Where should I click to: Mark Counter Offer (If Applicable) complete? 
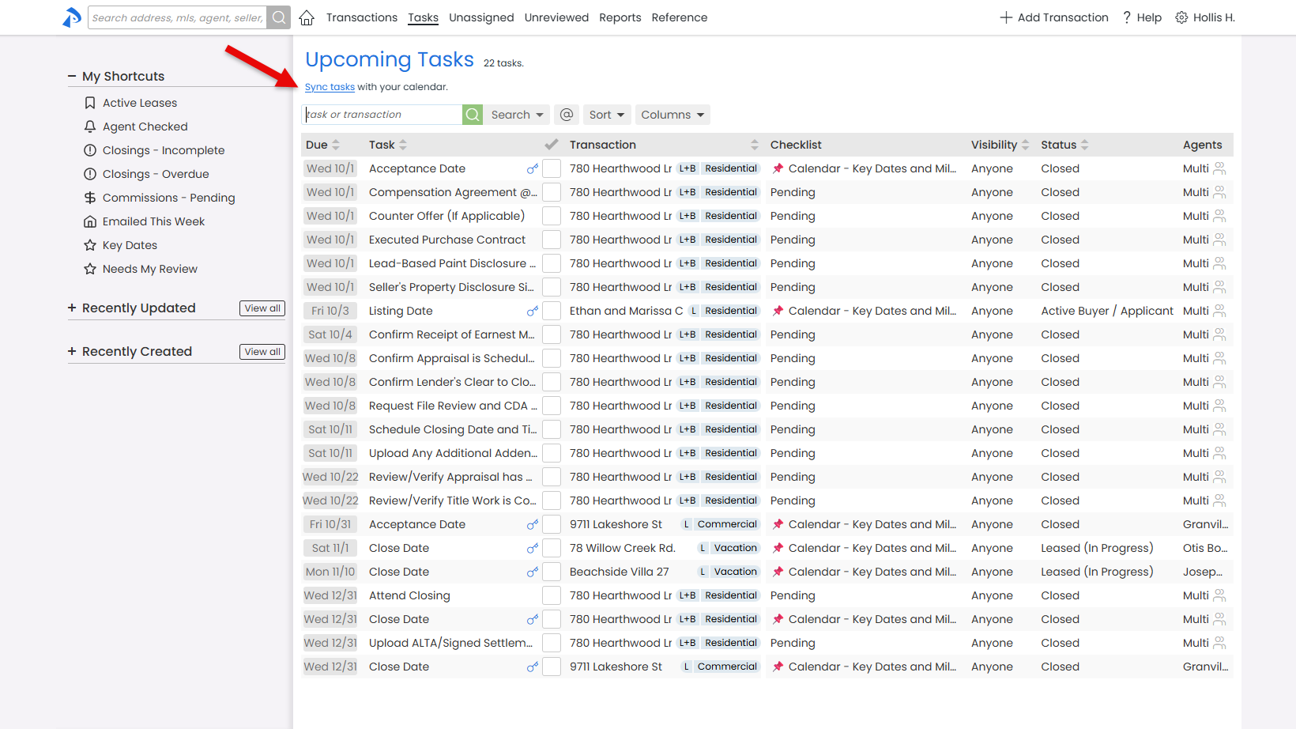(552, 216)
